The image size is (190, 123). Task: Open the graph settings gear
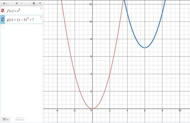click(34, 3)
